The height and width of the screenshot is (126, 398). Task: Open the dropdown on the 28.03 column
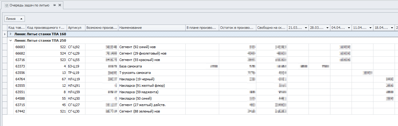tap(327, 28)
